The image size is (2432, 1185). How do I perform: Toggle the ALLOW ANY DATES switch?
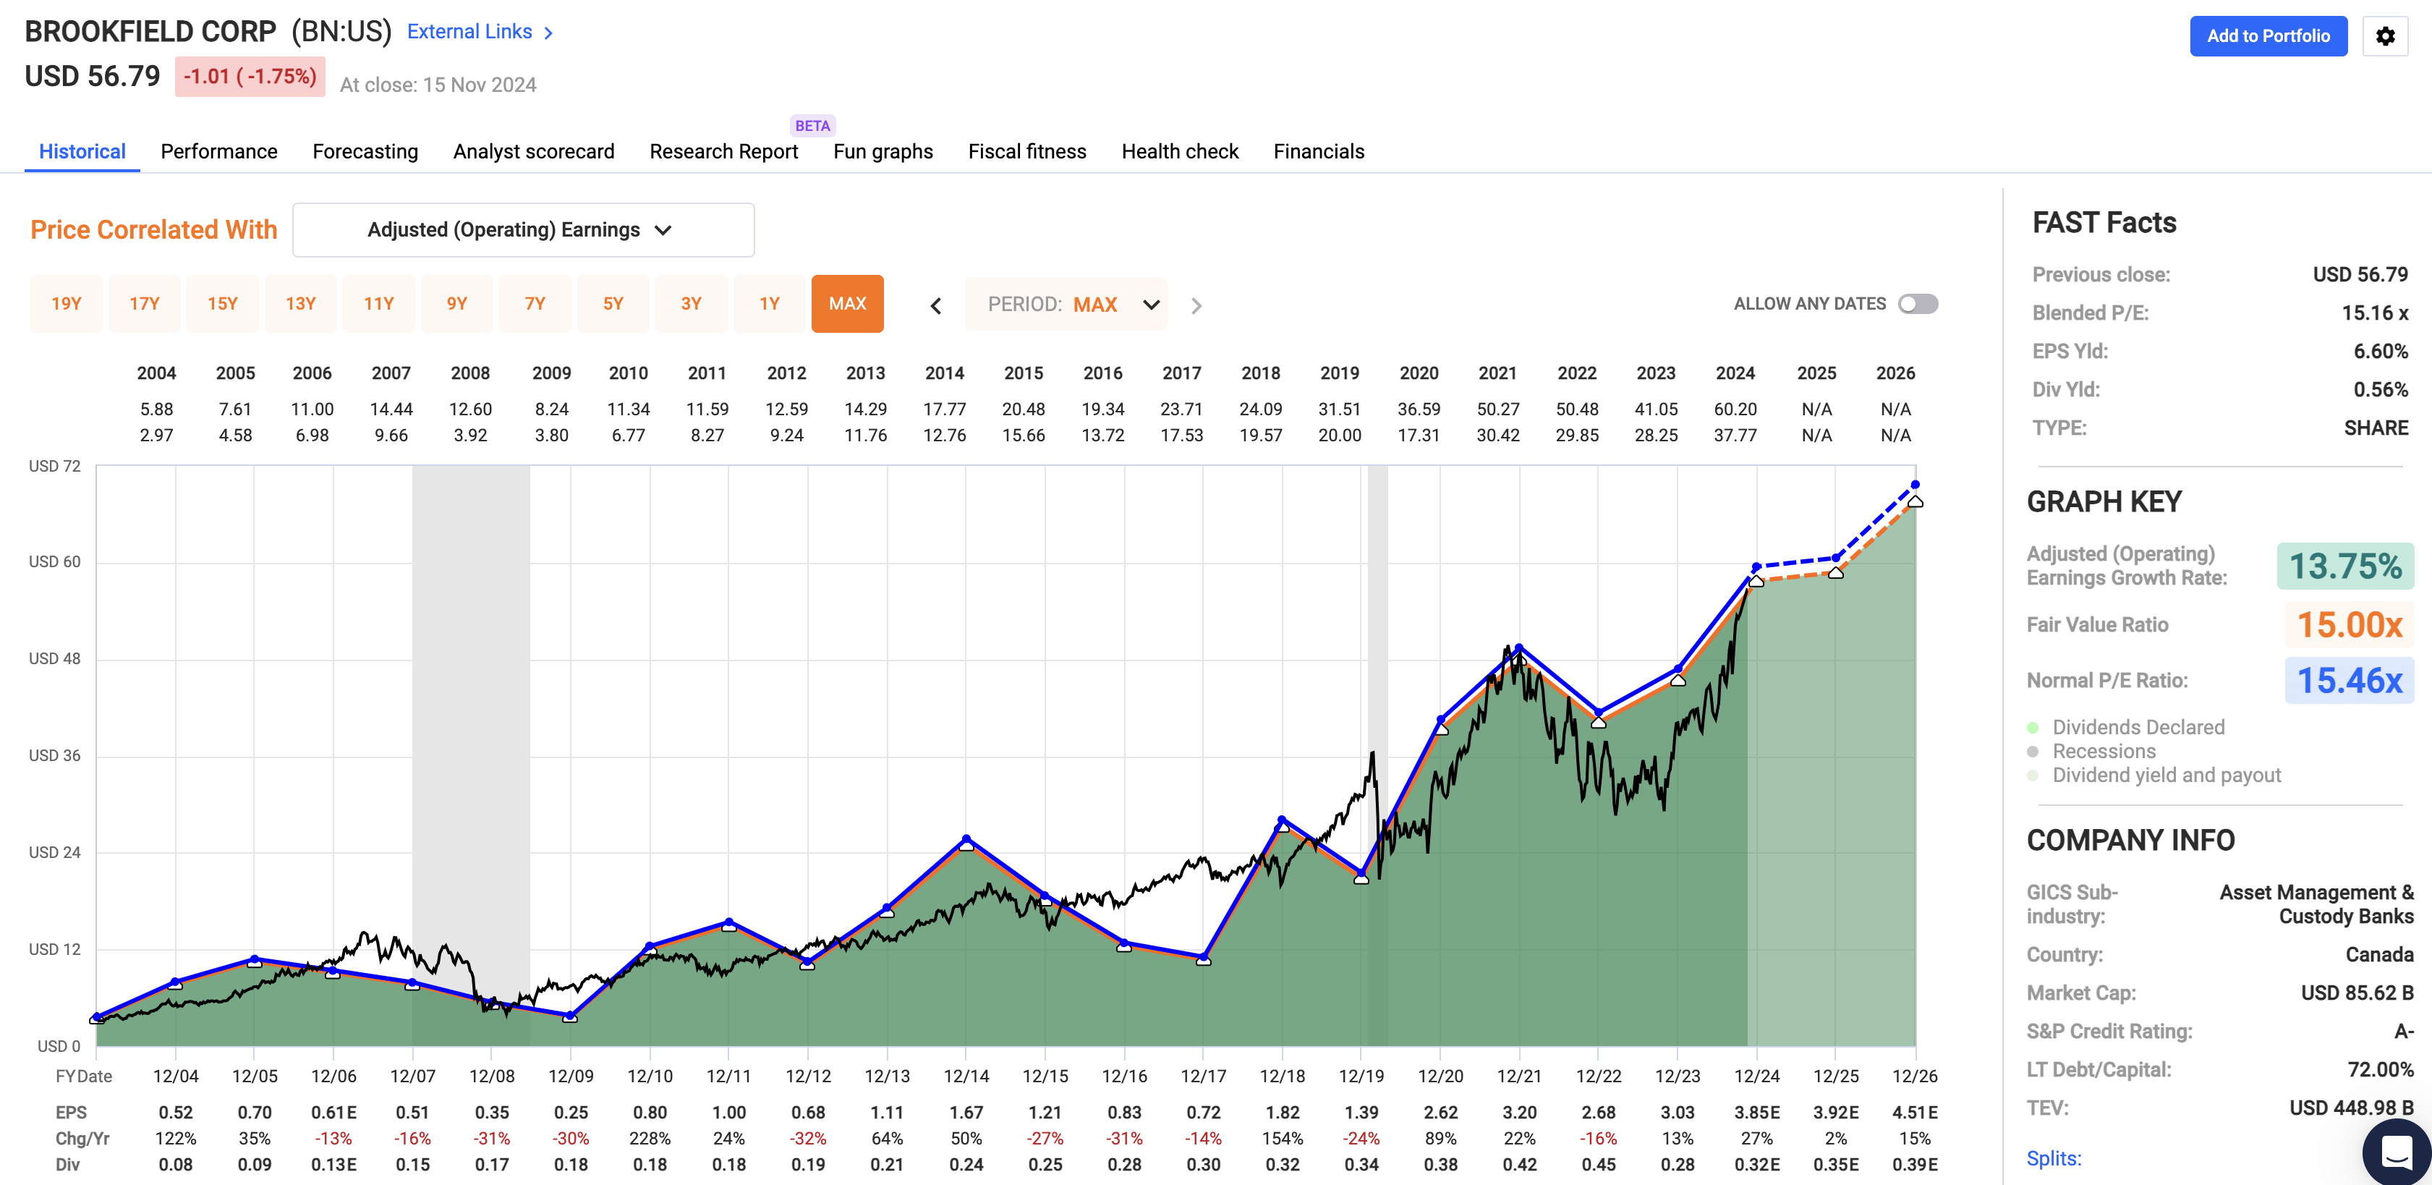pos(1918,303)
